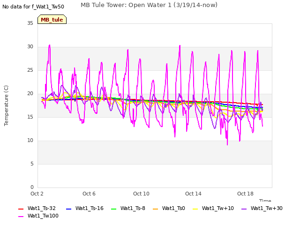Click the Temperature (C) axis label
The image size is (300, 225).
pos(6,105)
